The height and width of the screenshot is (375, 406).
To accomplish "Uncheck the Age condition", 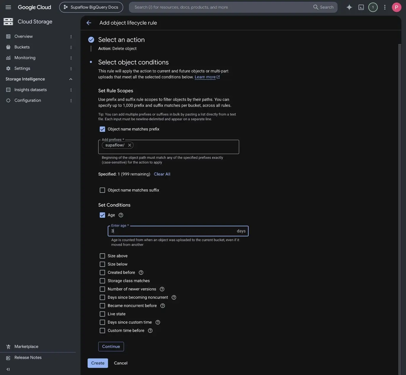I will [102, 215].
